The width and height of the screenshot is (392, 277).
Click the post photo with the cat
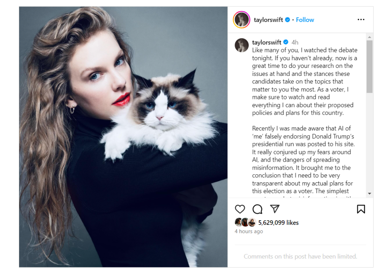(x=123, y=137)
